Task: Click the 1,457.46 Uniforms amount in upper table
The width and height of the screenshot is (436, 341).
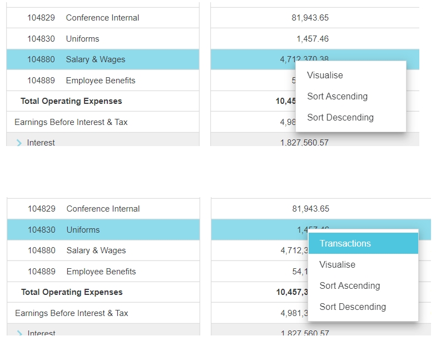Action: (x=312, y=39)
